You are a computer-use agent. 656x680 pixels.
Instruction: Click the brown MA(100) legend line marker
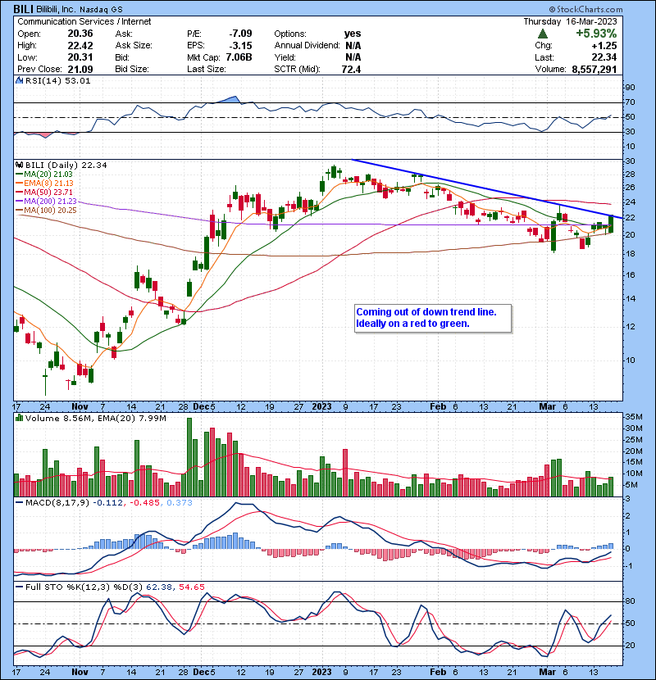20,211
